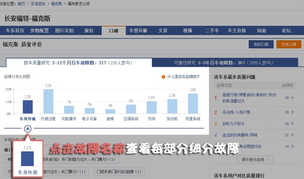Viewport: 304px width, 179px height.
Task: Click the up arrow icon next to 21 个
Action: tap(293, 135)
